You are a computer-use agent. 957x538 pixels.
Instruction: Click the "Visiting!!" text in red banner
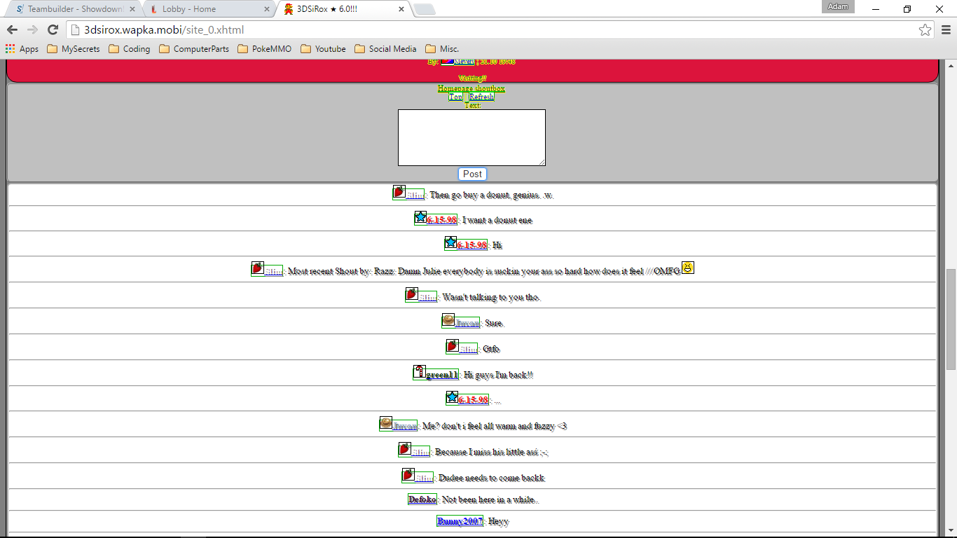click(472, 78)
